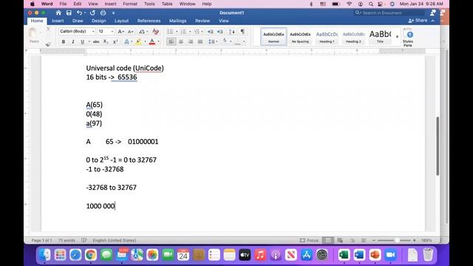
Task: Apply the Heading 2 style
Action: pos(353,37)
